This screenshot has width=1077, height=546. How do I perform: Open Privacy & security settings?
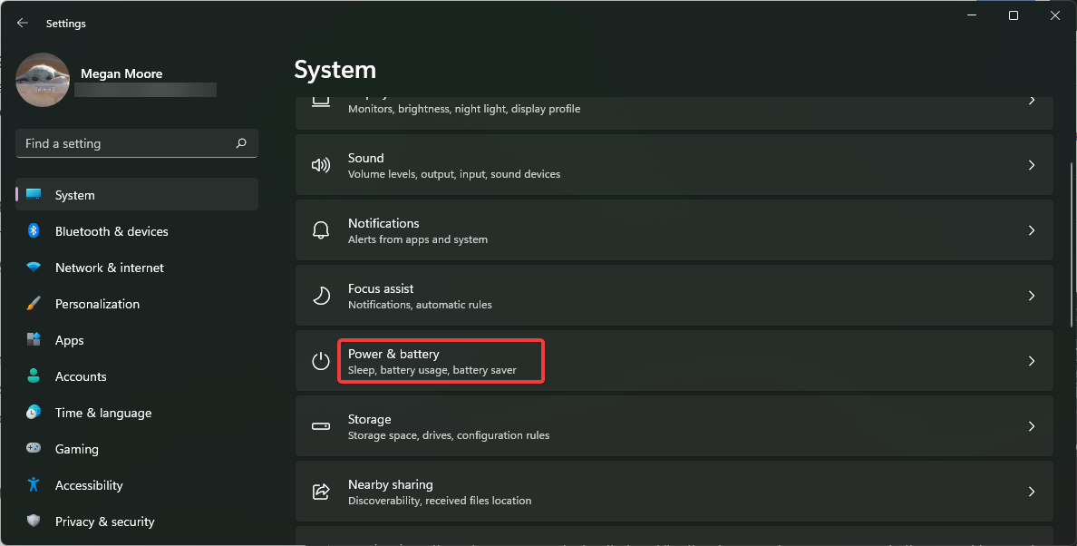[104, 522]
